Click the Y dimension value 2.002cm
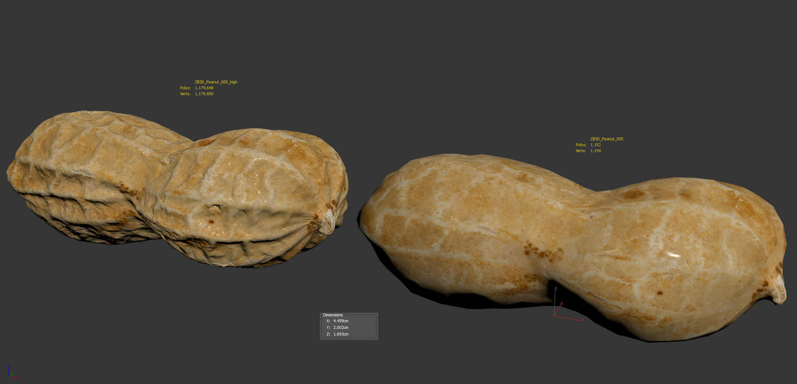This screenshot has width=797, height=384. (x=340, y=327)
